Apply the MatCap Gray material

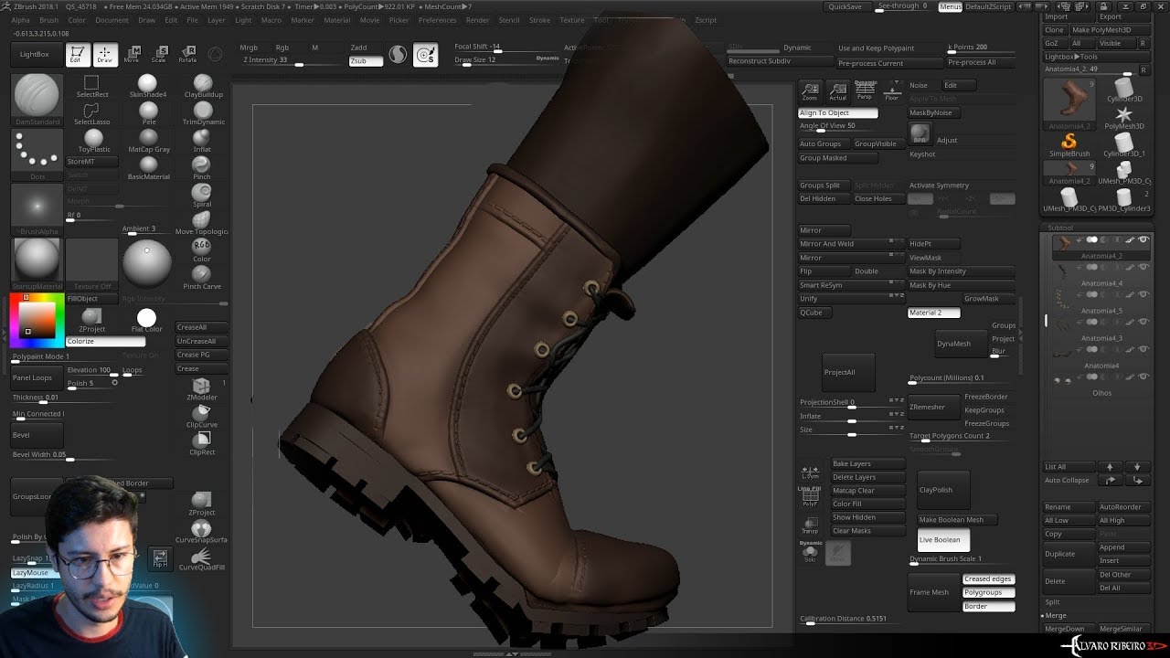[x=149, y=141]
